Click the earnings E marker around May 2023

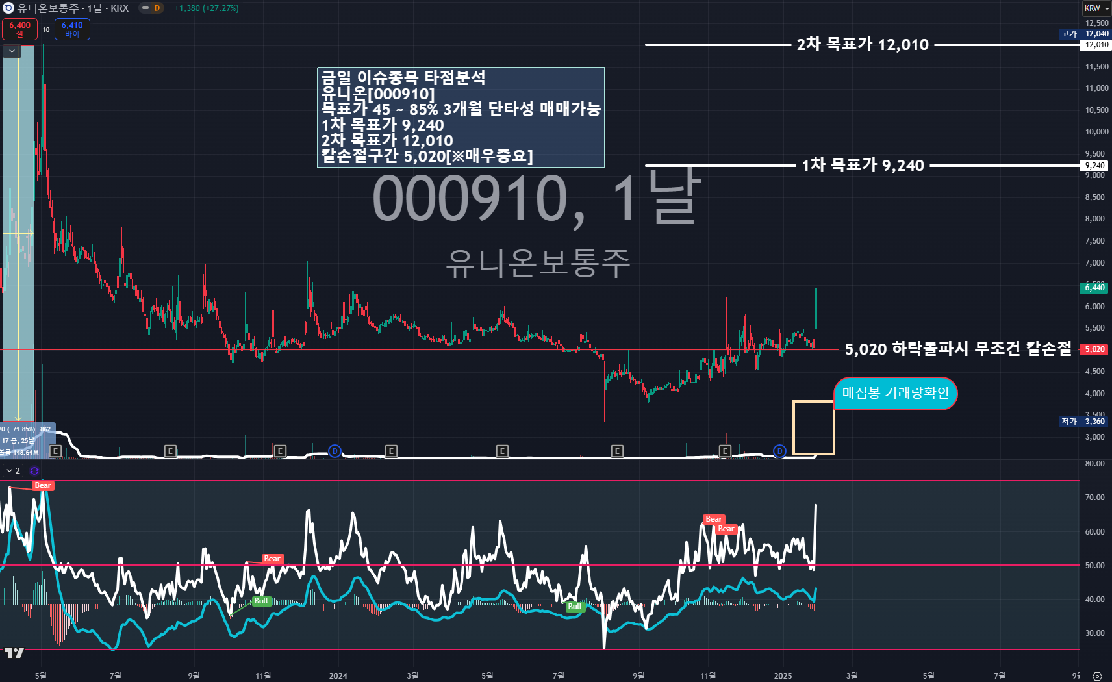click(55, 451)
